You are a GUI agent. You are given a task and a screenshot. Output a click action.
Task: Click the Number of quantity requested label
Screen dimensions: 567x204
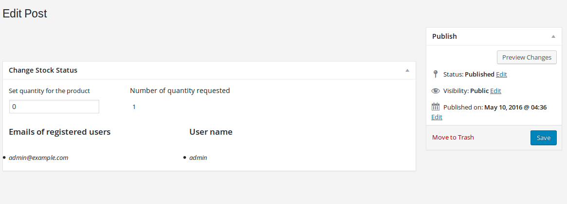[180, 91]
